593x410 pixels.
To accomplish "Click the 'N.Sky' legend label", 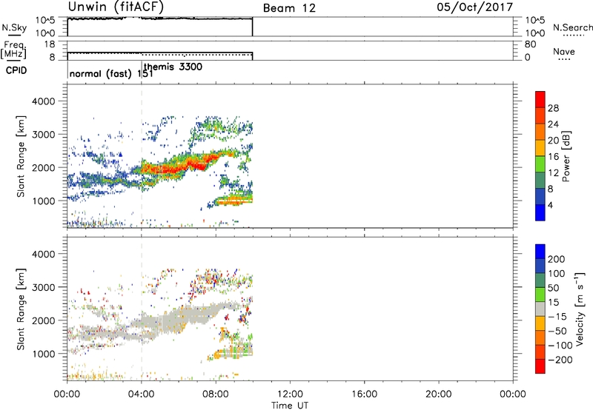I will tap(14, 27).
